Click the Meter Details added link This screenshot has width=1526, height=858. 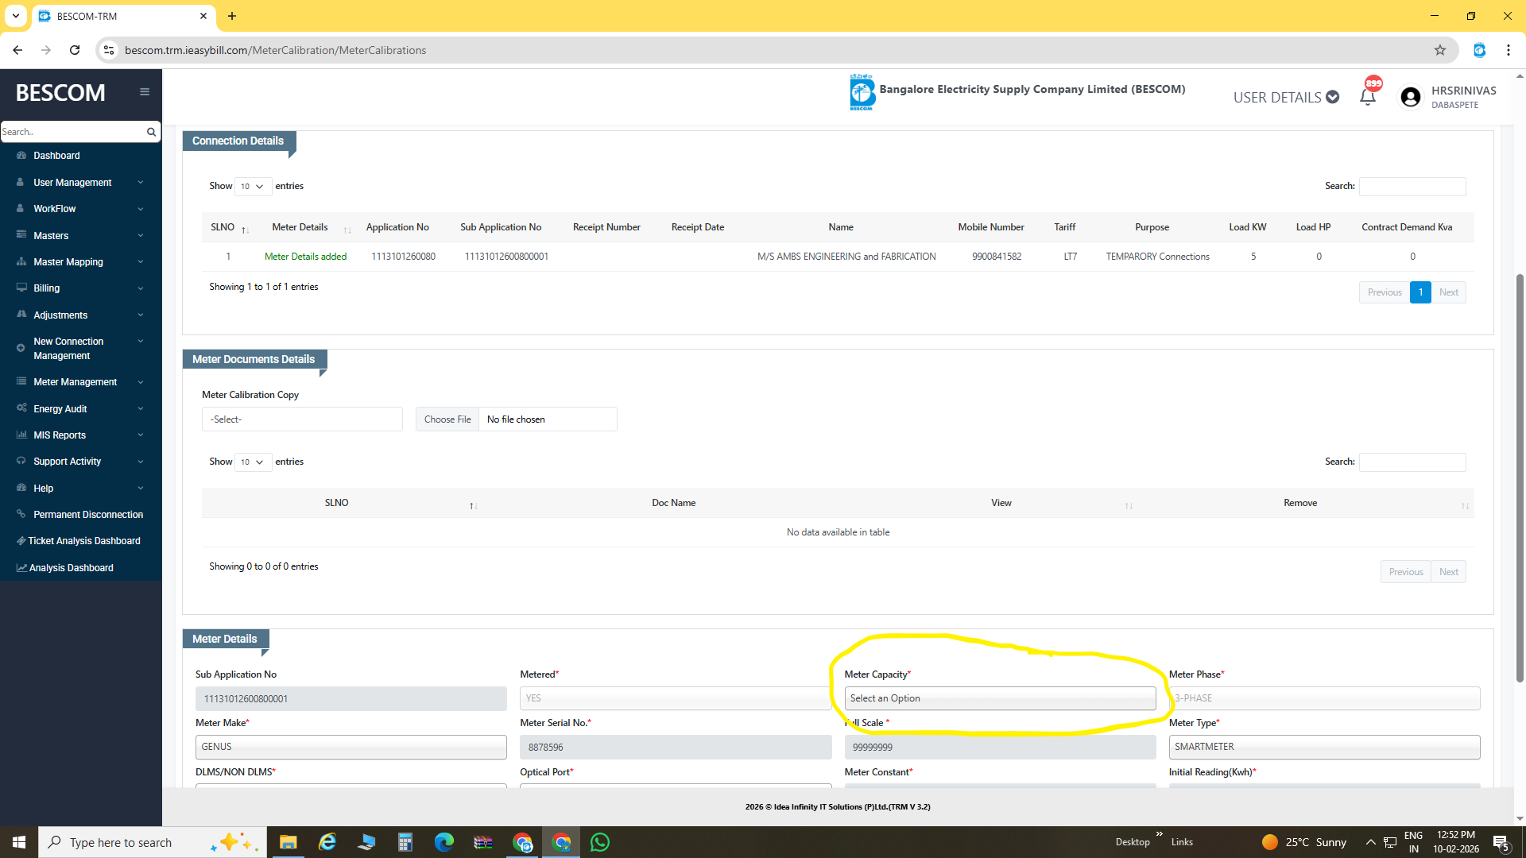[x=305, y=257]
